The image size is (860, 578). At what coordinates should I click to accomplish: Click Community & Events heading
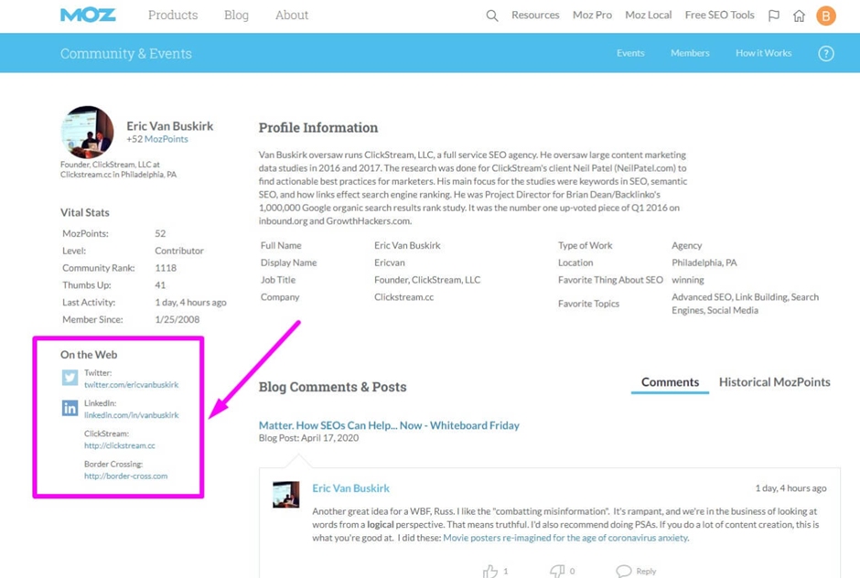click(x=126, y=53)
